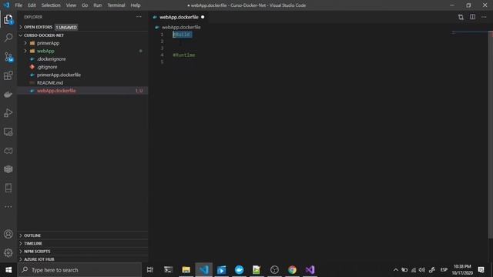This screenshot has width=493, height=277.
Task: Click the 1 UNSAVED badge
Action: [x=66, y=28]
